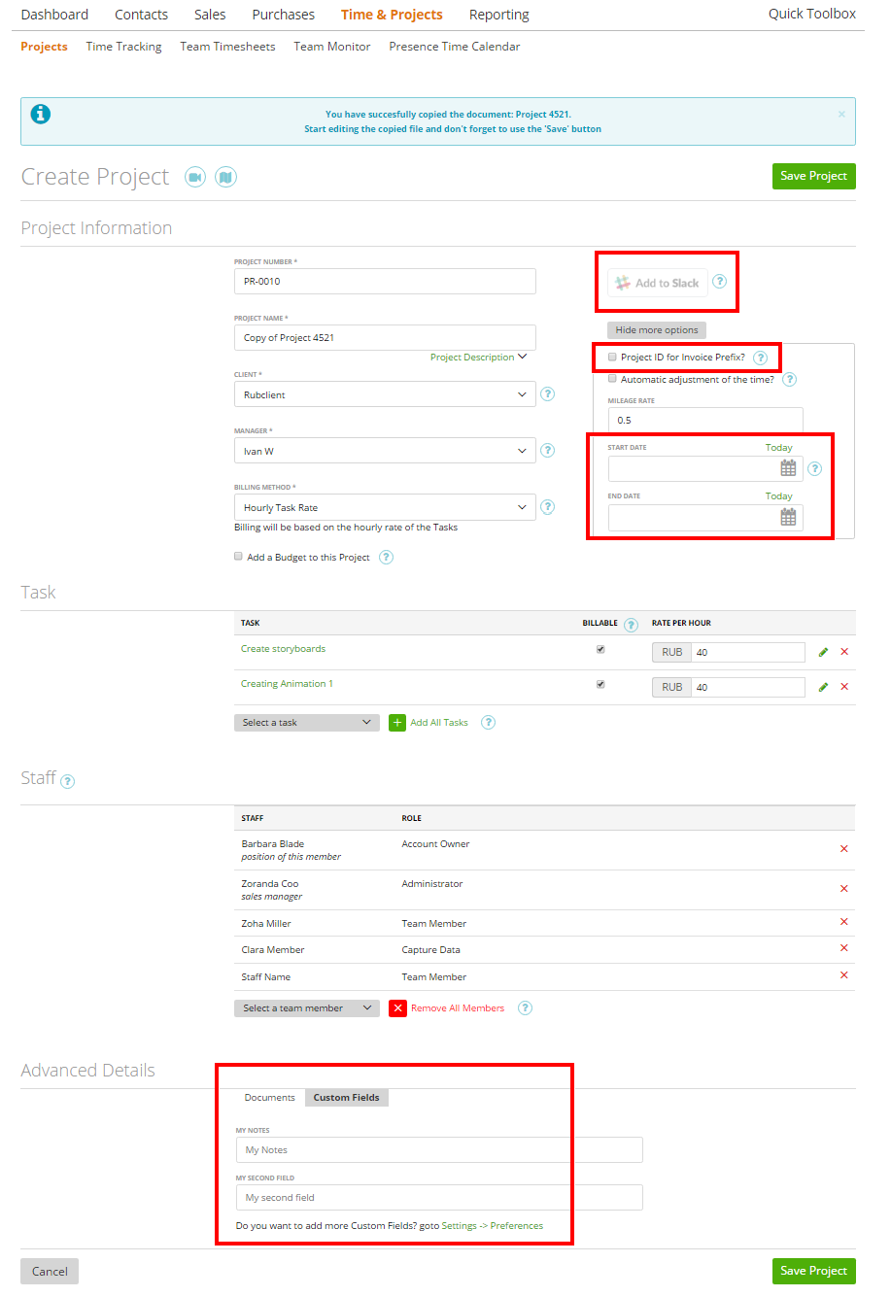Enable Automatic adjustment of the time checkbox
This screenshot has height=1297, width=891.
pyautogui.click(x=612, y=379)
